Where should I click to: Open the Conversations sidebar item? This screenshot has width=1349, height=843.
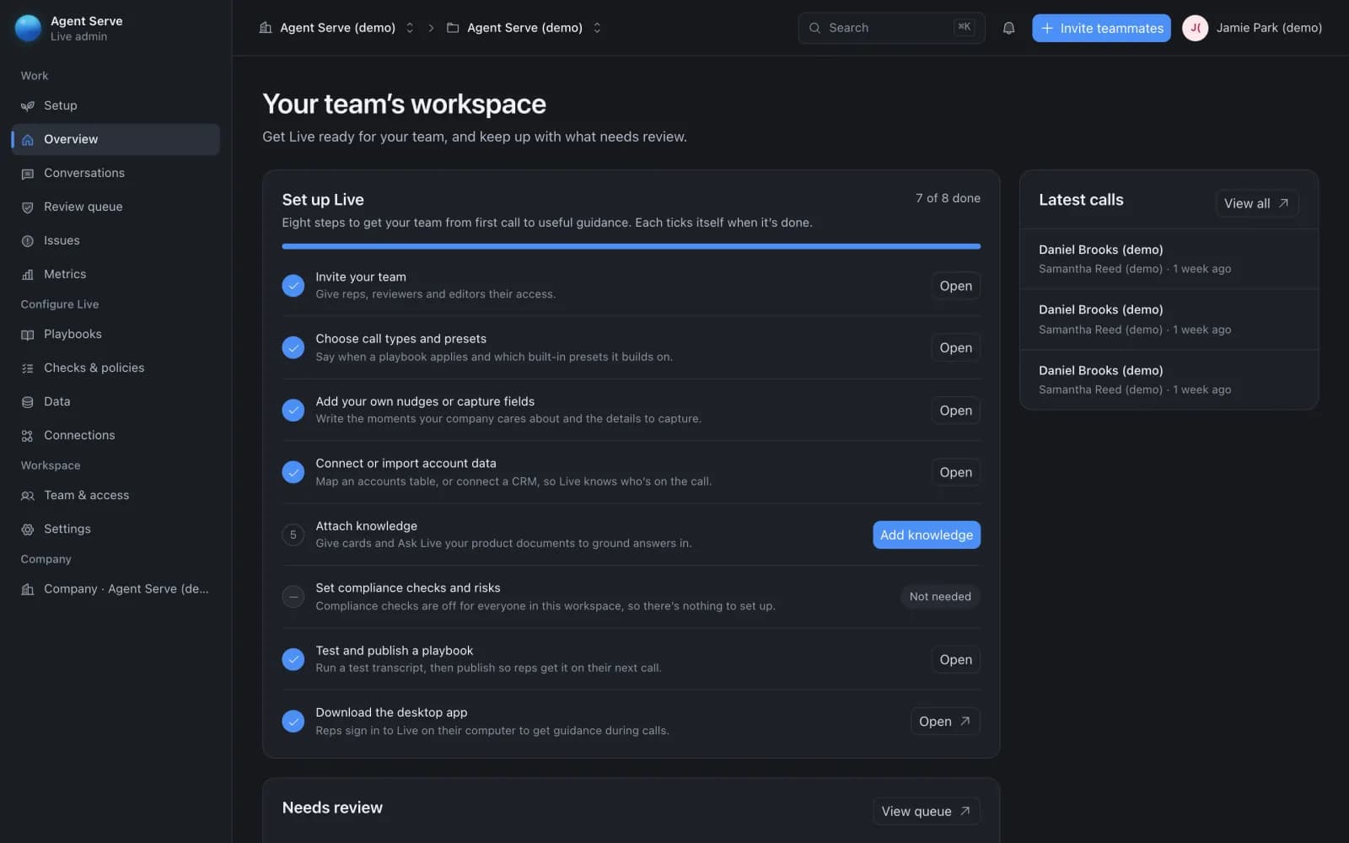click(116, 173)
